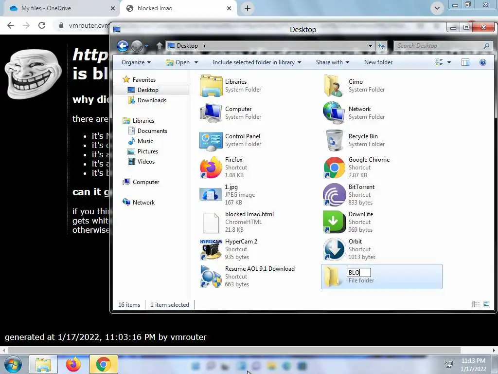Open Include selected folder in library menu
This screenshot has width=498, height=374.
(x=257, y=62)
